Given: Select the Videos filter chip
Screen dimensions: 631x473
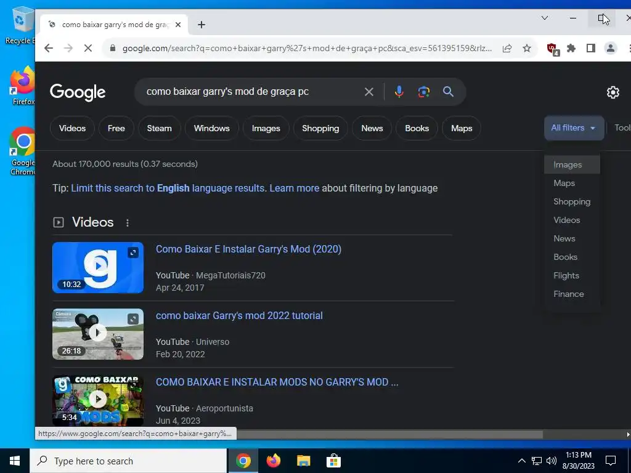Looking at the screenshot, I should [73, 128].
